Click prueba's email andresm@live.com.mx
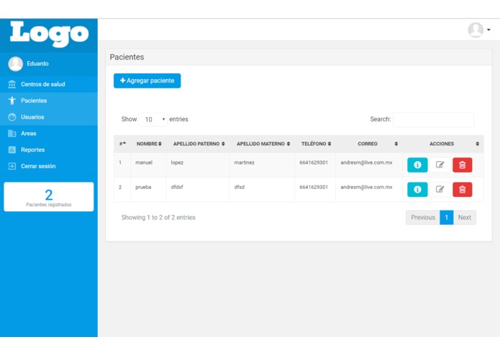This screenshot has width=500, height=355. (x=366, y=188)
